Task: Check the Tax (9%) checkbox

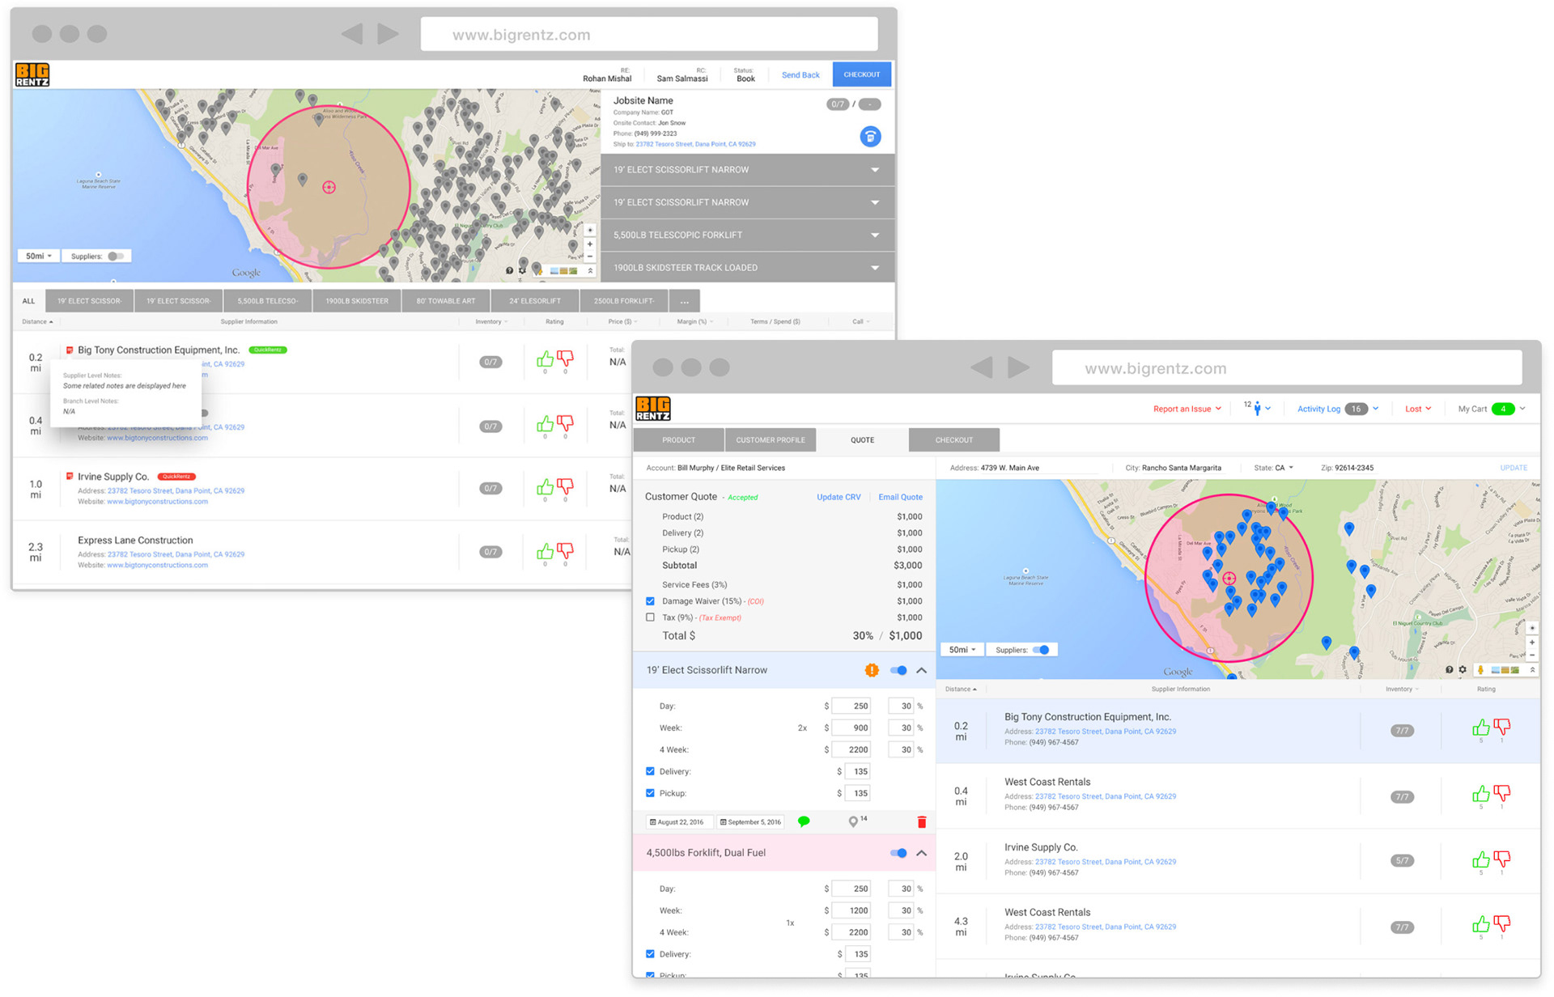Action: (x=650, y=617)
